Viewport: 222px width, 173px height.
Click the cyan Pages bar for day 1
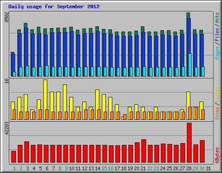[14, 74]
